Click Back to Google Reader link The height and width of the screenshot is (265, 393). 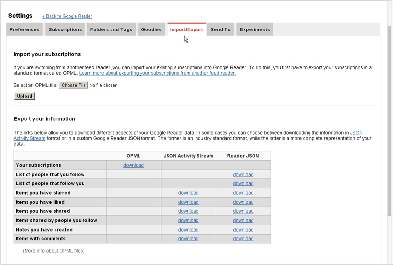click(67, 16)
